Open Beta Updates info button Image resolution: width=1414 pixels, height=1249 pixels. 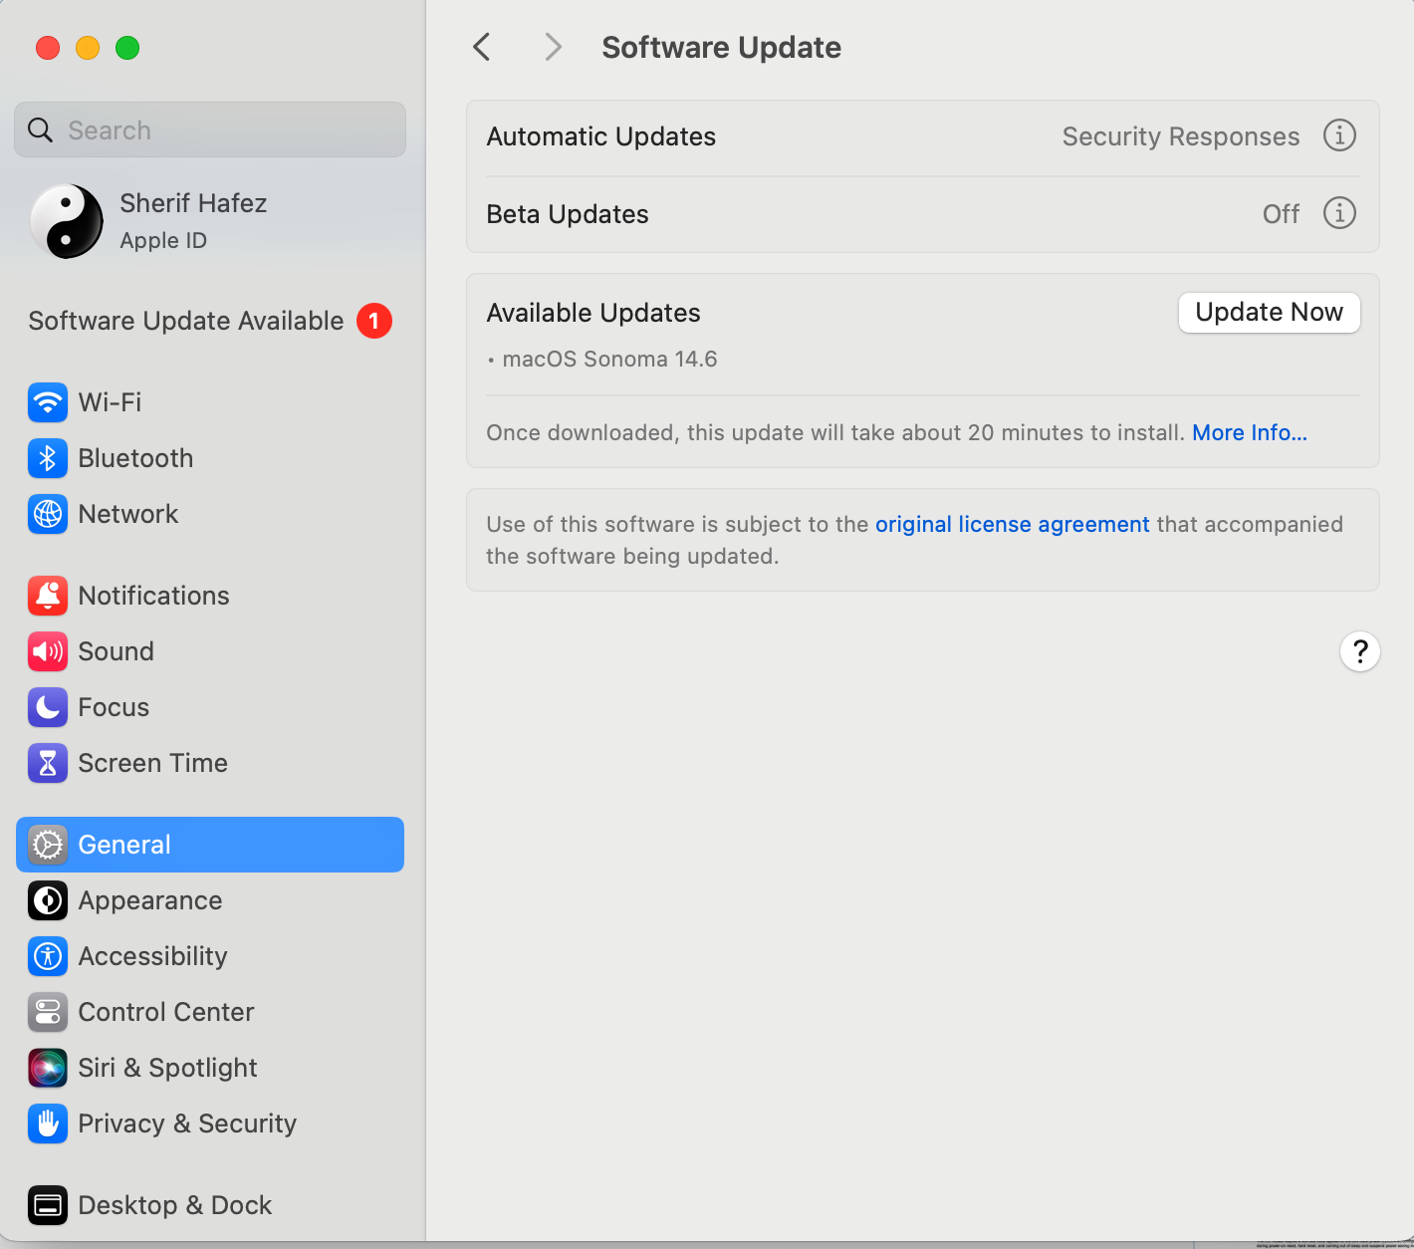[x=1339, y=213]
